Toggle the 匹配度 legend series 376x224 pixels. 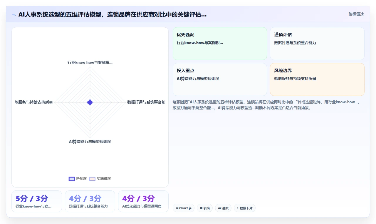pos(78,179)
